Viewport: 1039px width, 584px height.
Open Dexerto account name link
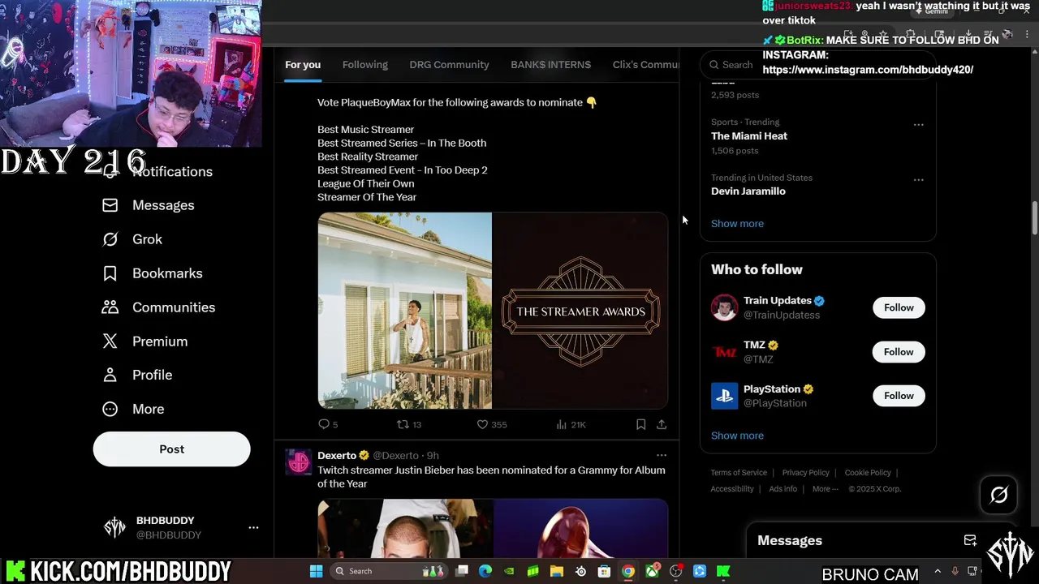click(337, 455)
